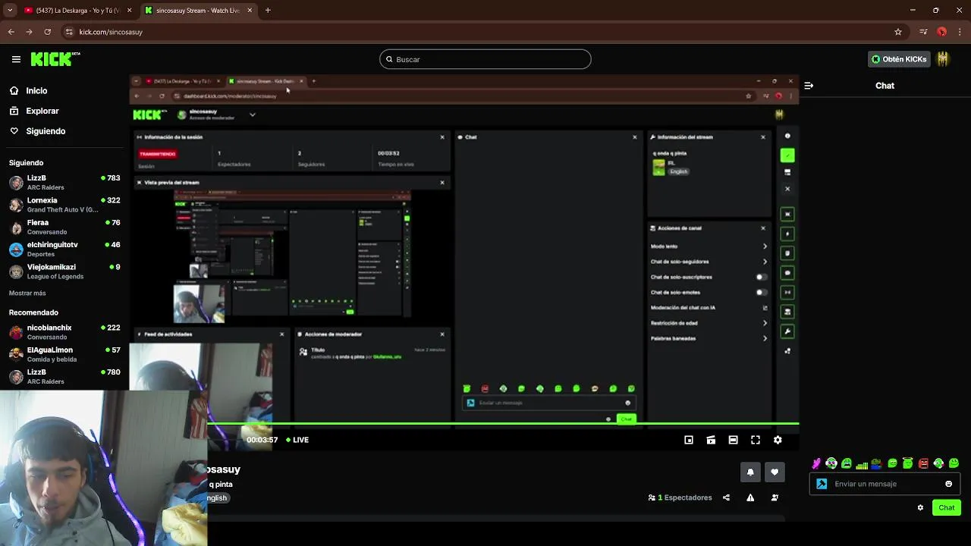Expand Palabras baneadas in streamed dashboard
971x546 pixels.
(709, 338)
